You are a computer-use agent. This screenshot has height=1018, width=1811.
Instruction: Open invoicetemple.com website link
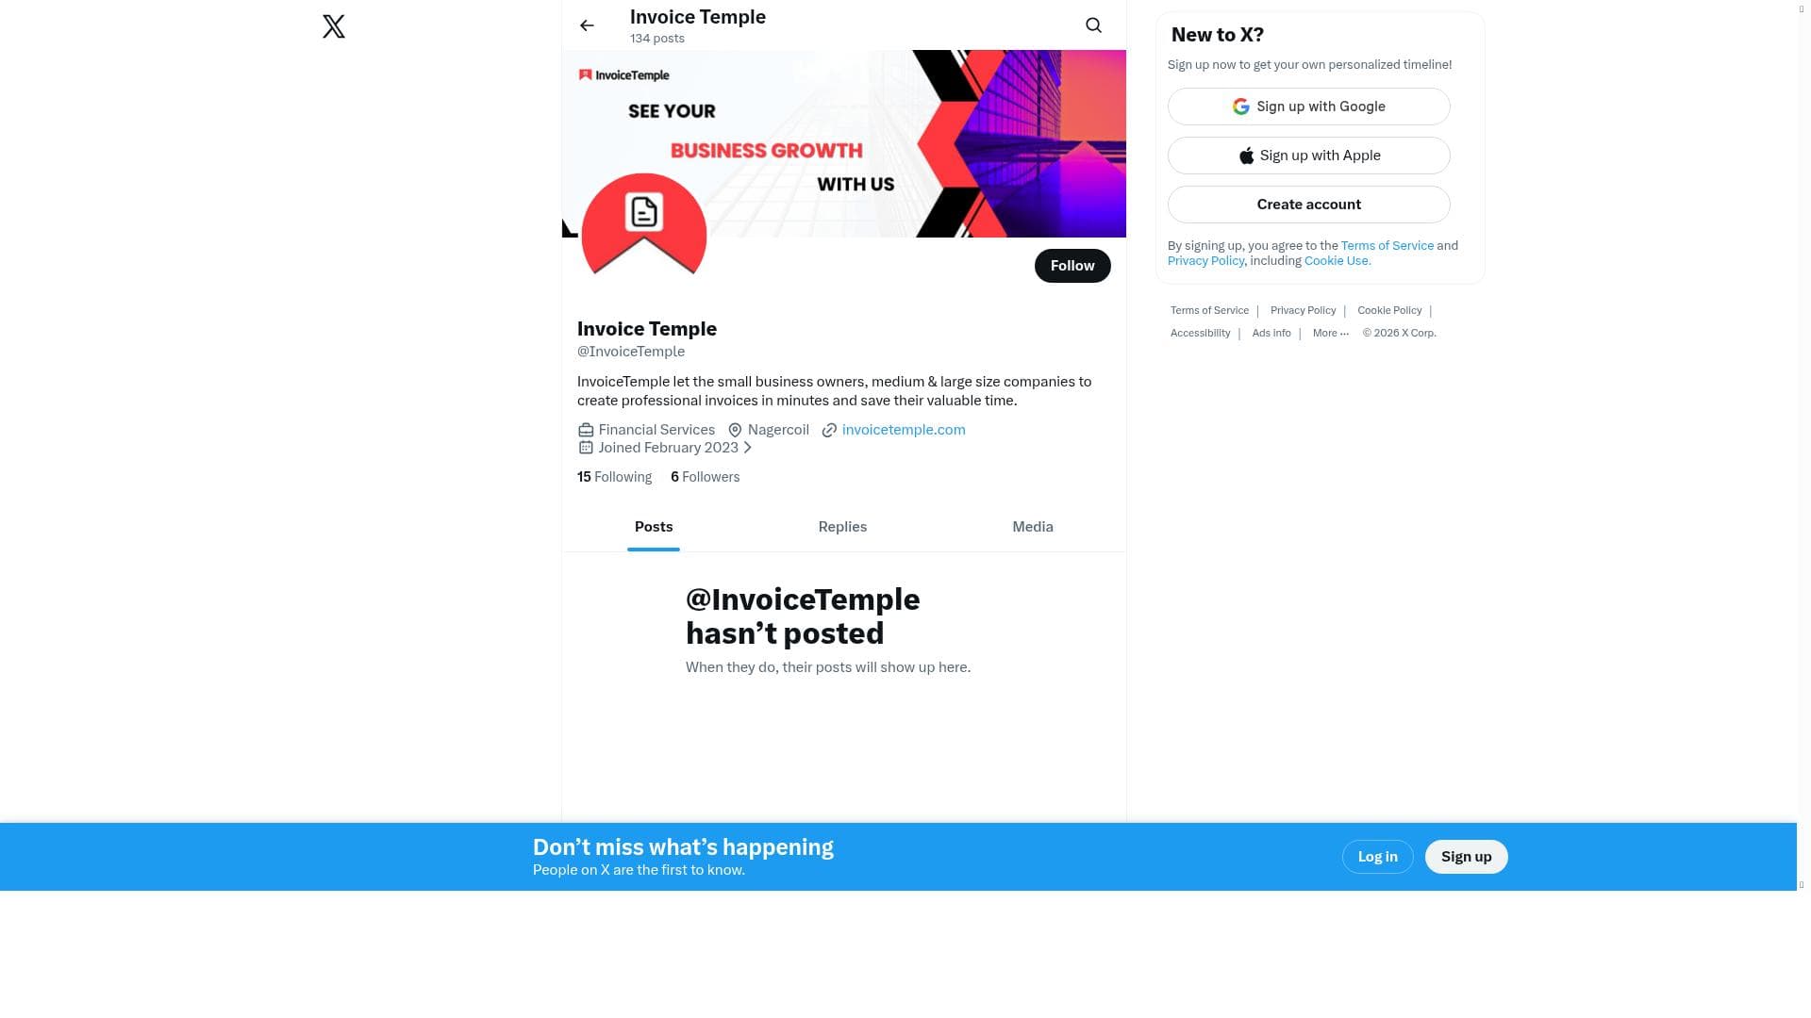click(x=904, y=430)
